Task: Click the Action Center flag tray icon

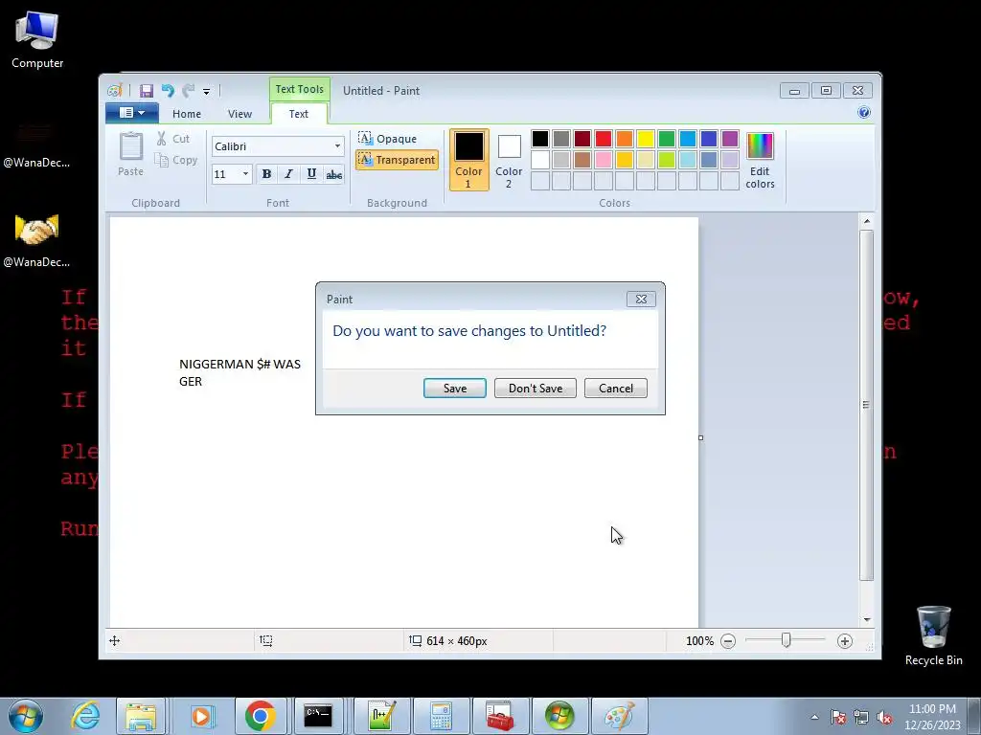Action: pos(837,718)
